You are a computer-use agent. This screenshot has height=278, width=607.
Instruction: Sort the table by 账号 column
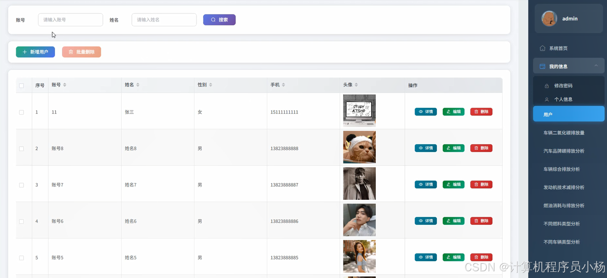[64, 85]
